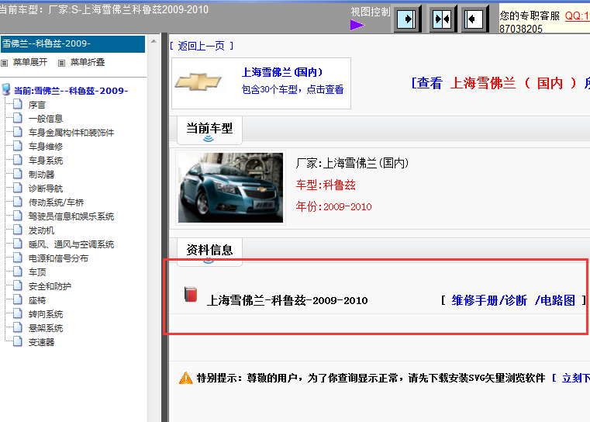
Task: Open the 序言 tree item
Action: coord(37,105)
